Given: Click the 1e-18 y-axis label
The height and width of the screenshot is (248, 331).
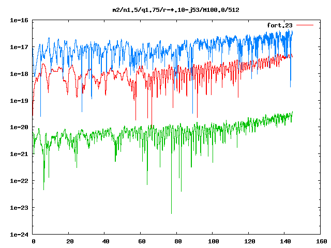Looking at the screenshot, I should [x=19, y=74].
